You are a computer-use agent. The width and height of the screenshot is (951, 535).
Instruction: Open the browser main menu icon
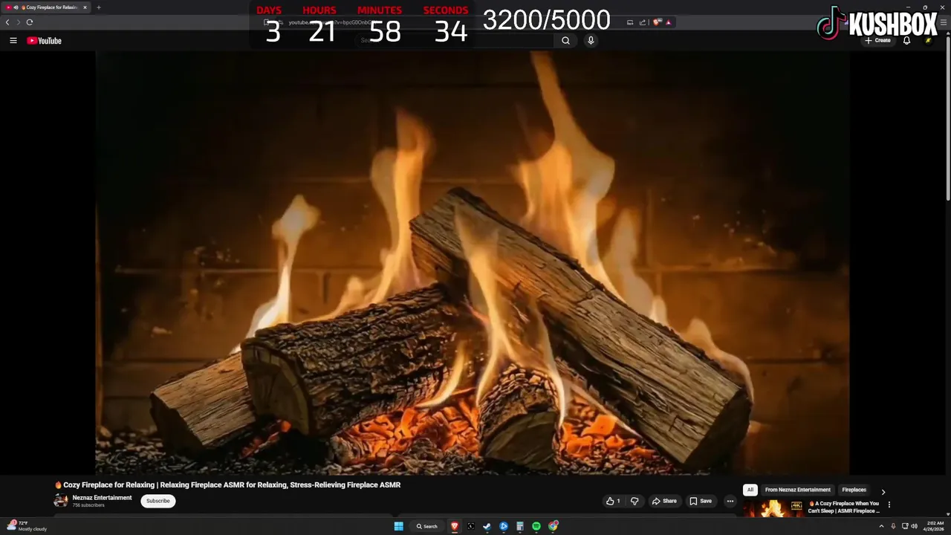(944, 22)
